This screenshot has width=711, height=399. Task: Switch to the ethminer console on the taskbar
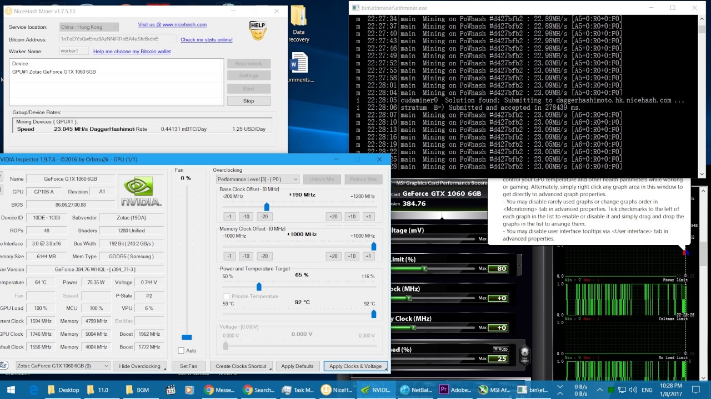point(533,390)
